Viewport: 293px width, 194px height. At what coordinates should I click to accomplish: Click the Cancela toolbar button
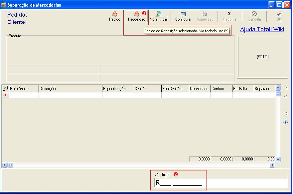(254, 16)
